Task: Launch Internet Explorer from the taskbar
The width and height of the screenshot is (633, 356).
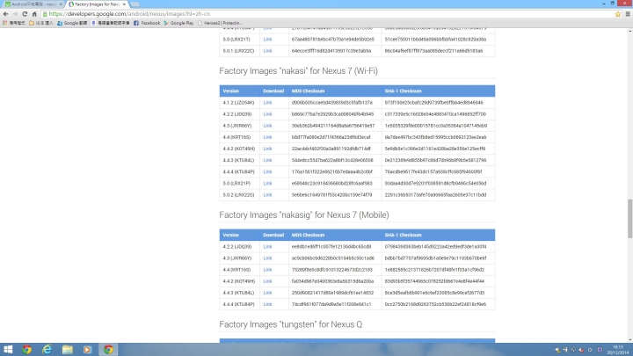Action: click(47, 350)
